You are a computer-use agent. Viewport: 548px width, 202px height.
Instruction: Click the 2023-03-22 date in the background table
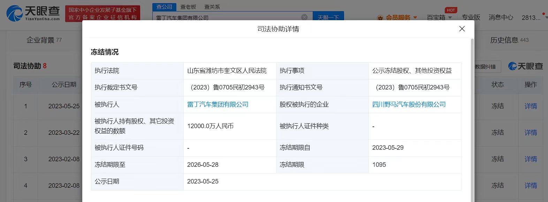coord(64,133)
